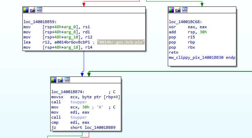Click color icon in loc_14001BB74 block
Viewport: 252px width, 138px height.
click(x=54, y=80)
